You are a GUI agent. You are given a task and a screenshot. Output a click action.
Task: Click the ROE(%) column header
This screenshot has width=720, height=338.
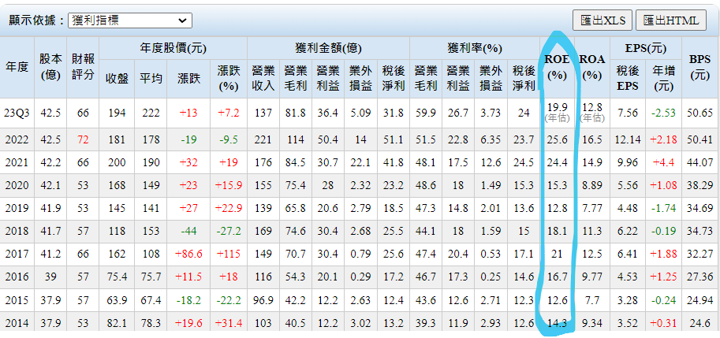[557, 66]
